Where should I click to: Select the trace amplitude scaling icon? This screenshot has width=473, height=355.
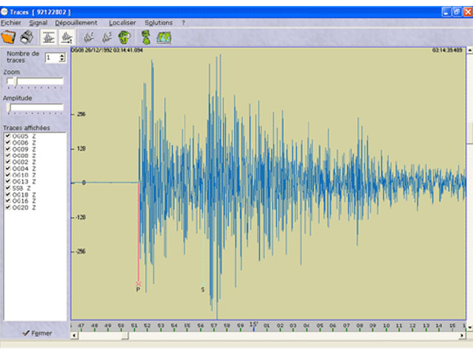click(67, 37)
